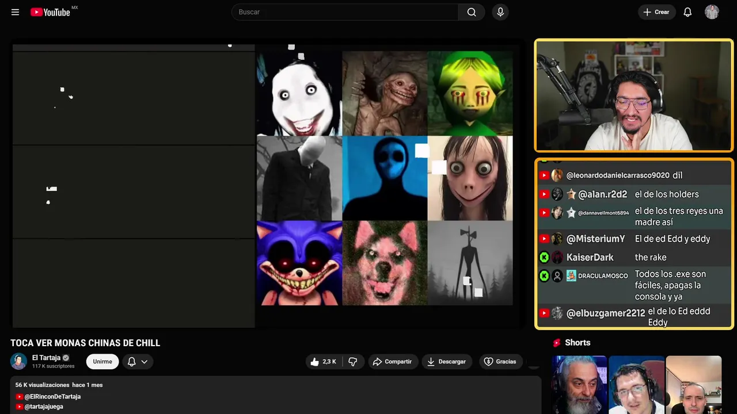
Task: Click the Slenderman image
Action: click(299, 178)
